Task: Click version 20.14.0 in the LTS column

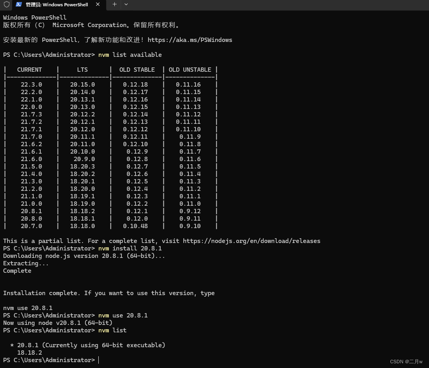Action: point(82,92)
